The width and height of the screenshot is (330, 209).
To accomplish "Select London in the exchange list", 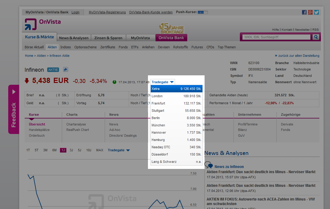I will pos(176,96).
